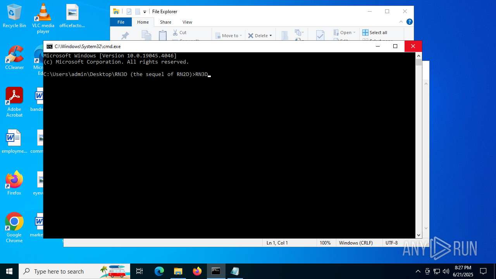
Task: Expand the Open dropdown in ribbon
Action: click(354, 33)
